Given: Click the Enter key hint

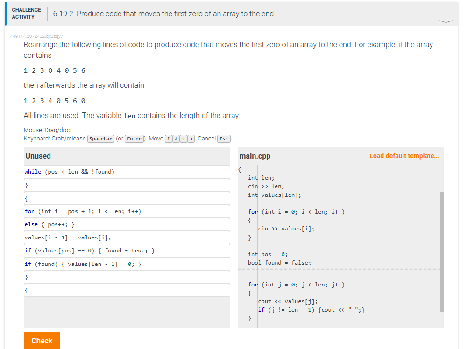Looking at the screenshot, I should coord(134,139).
